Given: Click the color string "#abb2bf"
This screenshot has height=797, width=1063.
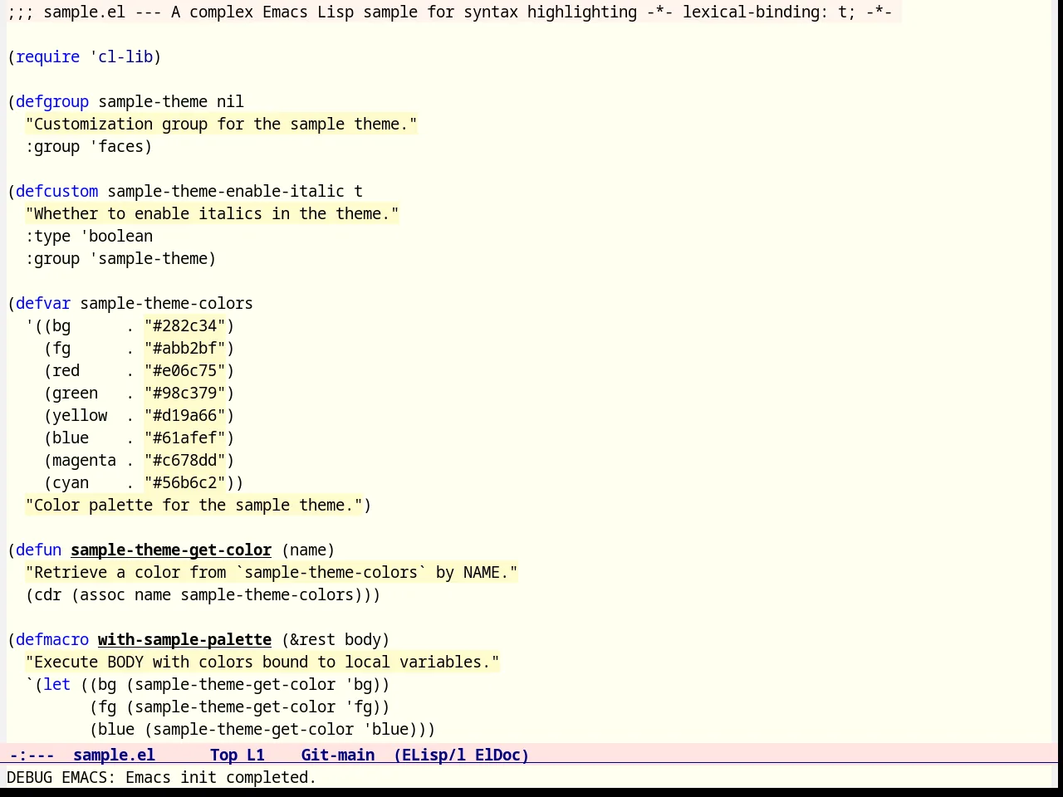Looking at the screenshot, I should click(184, 348).
